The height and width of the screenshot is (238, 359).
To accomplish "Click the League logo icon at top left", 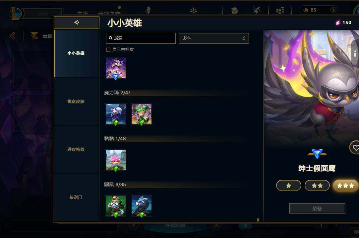I will (x=16, y=13).
